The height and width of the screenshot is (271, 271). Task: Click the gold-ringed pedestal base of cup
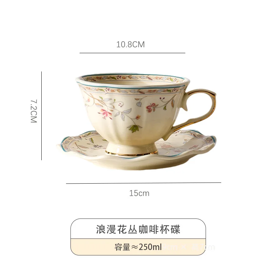pos(131,150)
